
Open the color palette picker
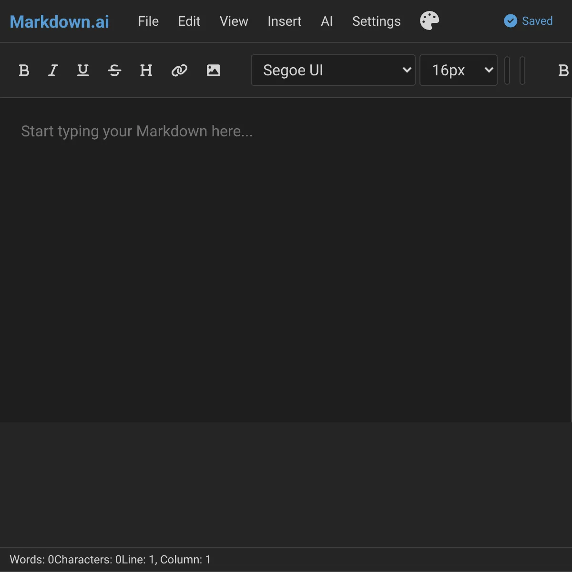pyautogui.click(x=429, y=20)
